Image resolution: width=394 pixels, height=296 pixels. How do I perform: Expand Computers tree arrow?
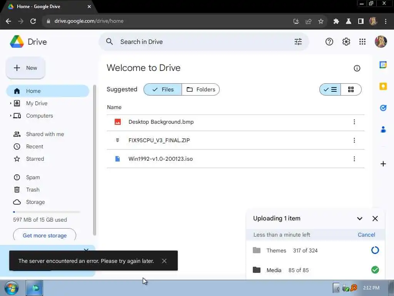click(10, 116)
